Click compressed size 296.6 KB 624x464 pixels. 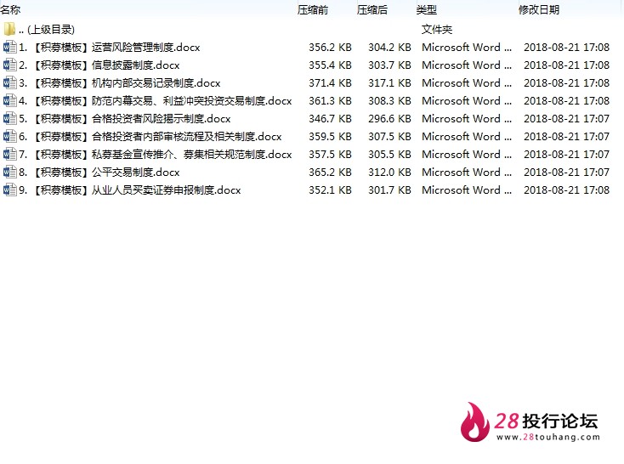click(389, 119)
